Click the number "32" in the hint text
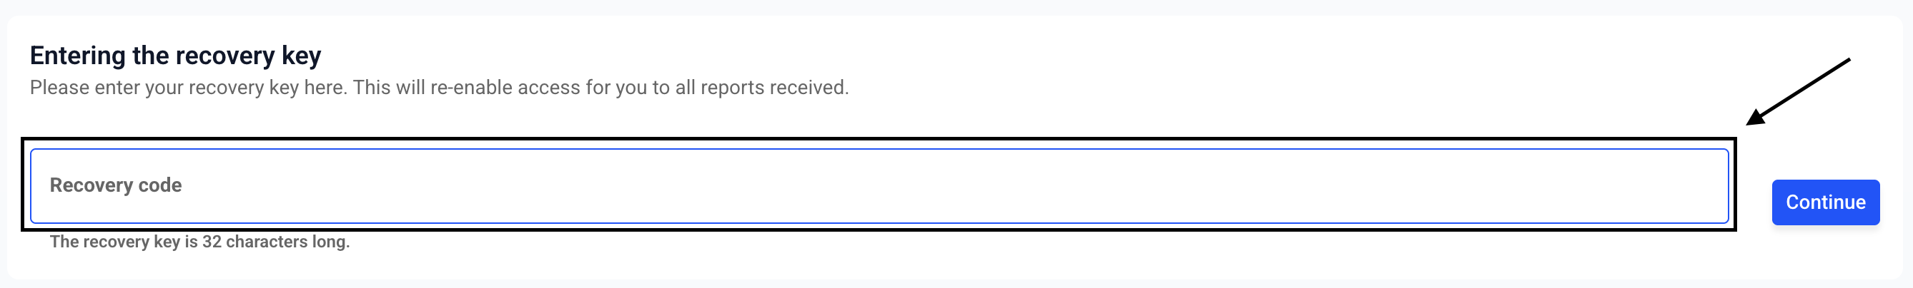The height and width of the screenshot is (288, 1913). tap(212, 242)
